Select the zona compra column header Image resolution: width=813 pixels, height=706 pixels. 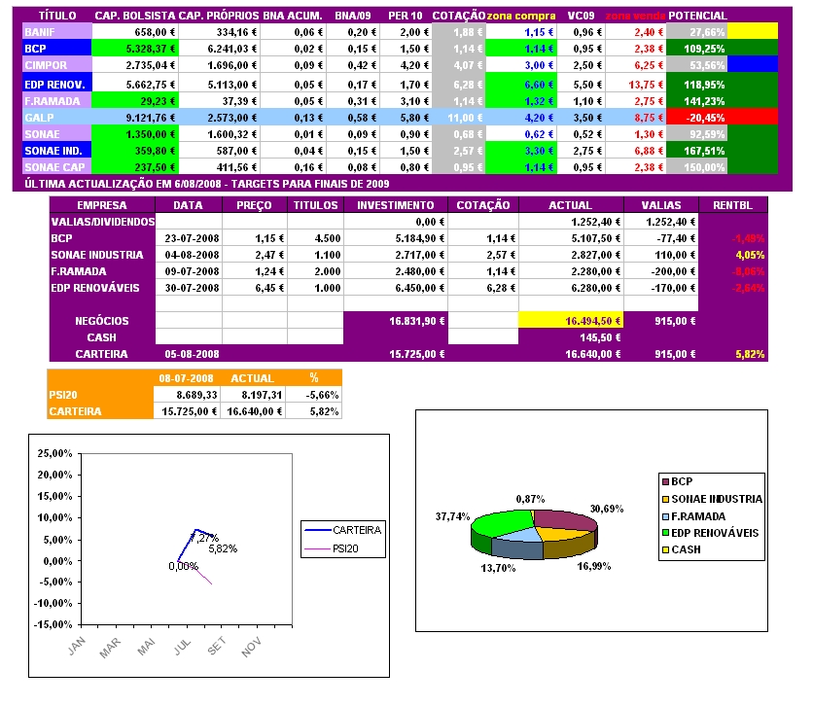(521, 16)
